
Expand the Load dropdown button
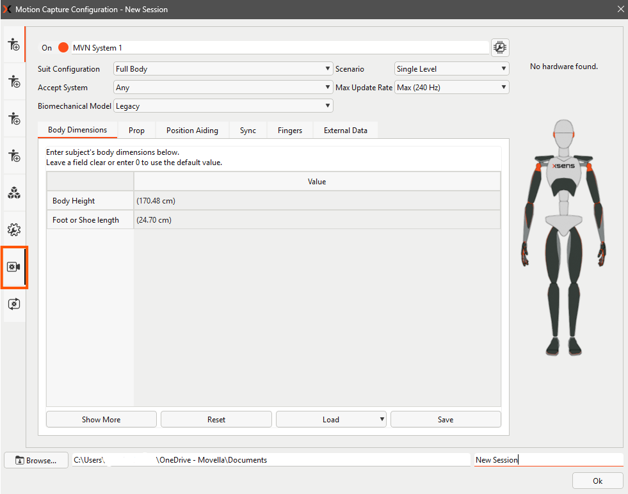pos(331,419)
